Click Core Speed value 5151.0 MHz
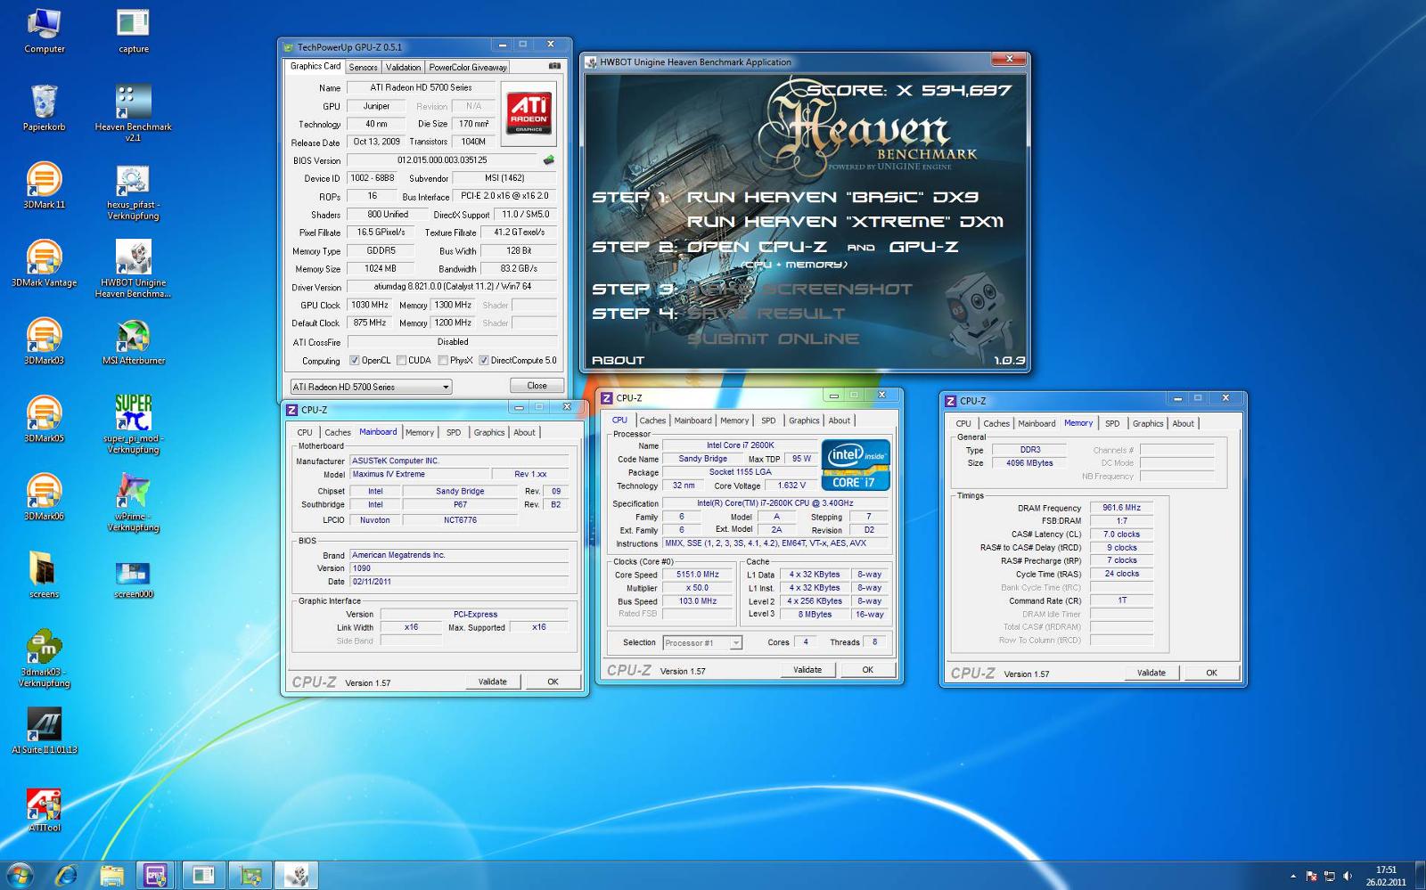 pyautogui.click(x=697, y=575)
